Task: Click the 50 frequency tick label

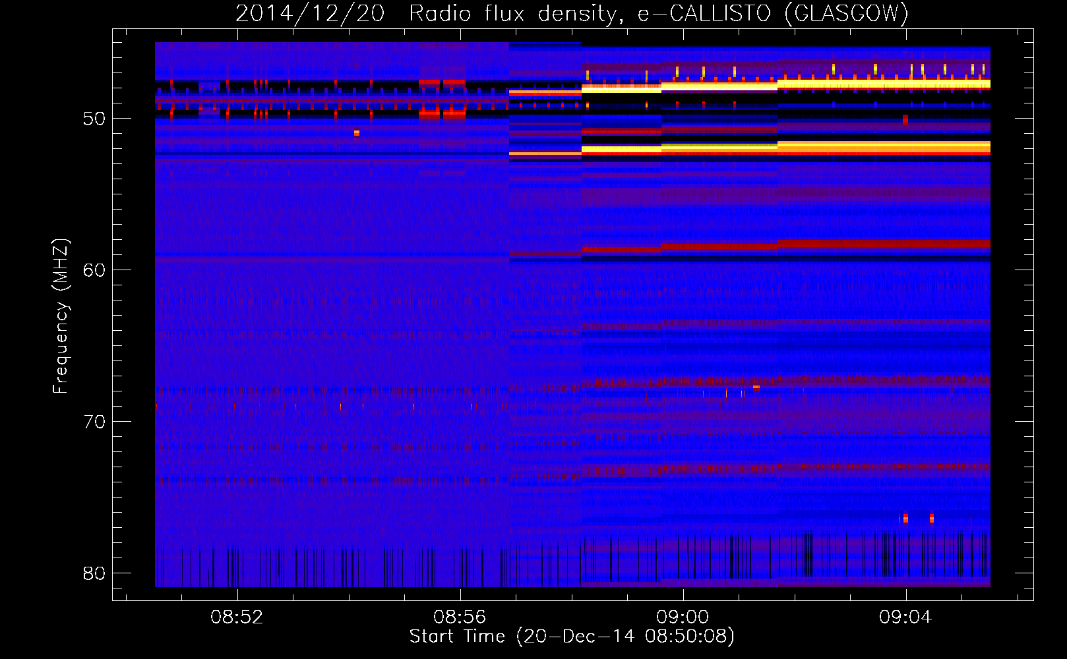Action: (x=94, y=119)
